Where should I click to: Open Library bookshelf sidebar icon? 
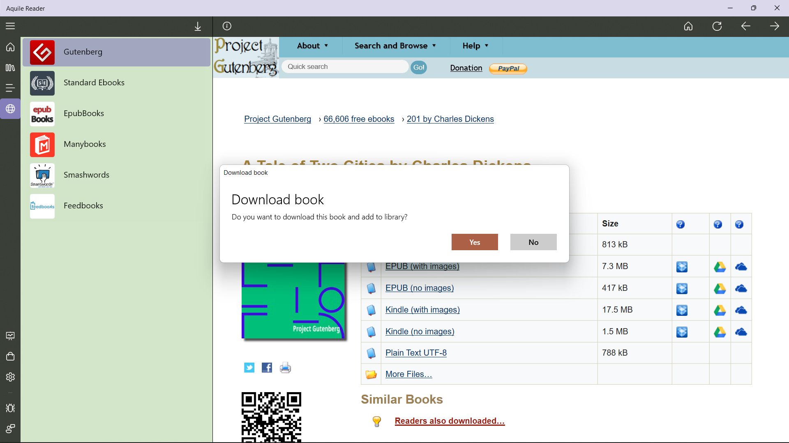pos(10,68)
